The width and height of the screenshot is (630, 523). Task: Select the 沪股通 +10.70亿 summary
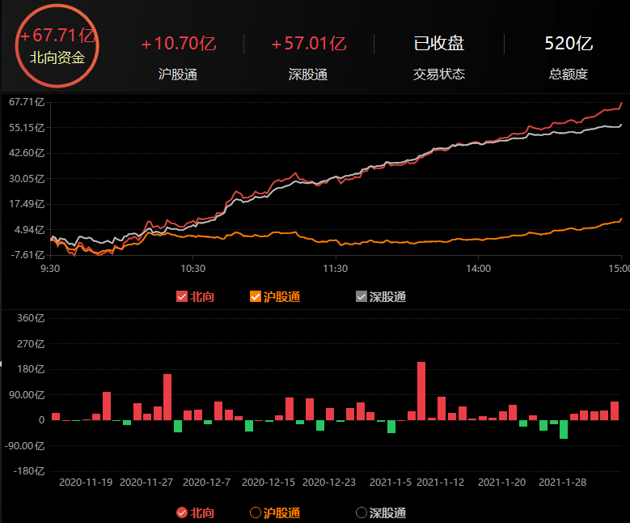coord(178,56)
